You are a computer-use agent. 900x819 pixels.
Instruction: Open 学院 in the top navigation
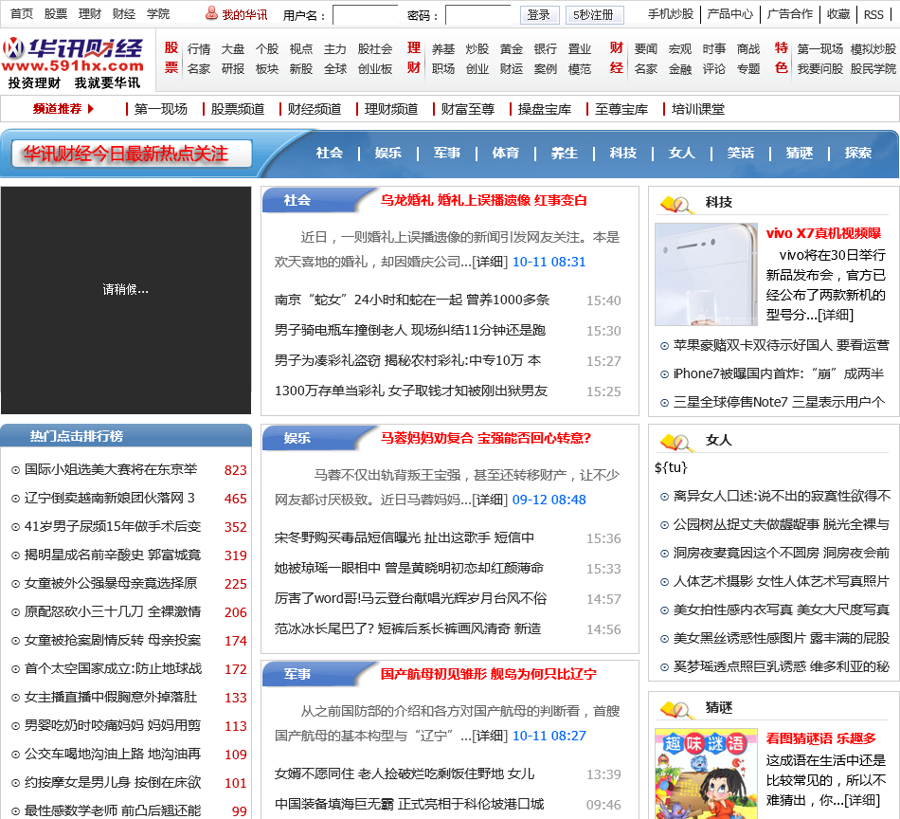coord(158,14)
